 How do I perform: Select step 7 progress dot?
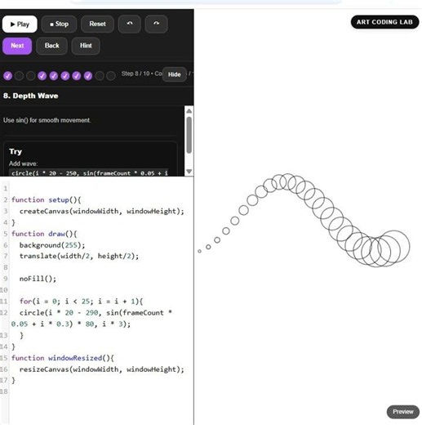pyautogui.click(x=77, y=76)
